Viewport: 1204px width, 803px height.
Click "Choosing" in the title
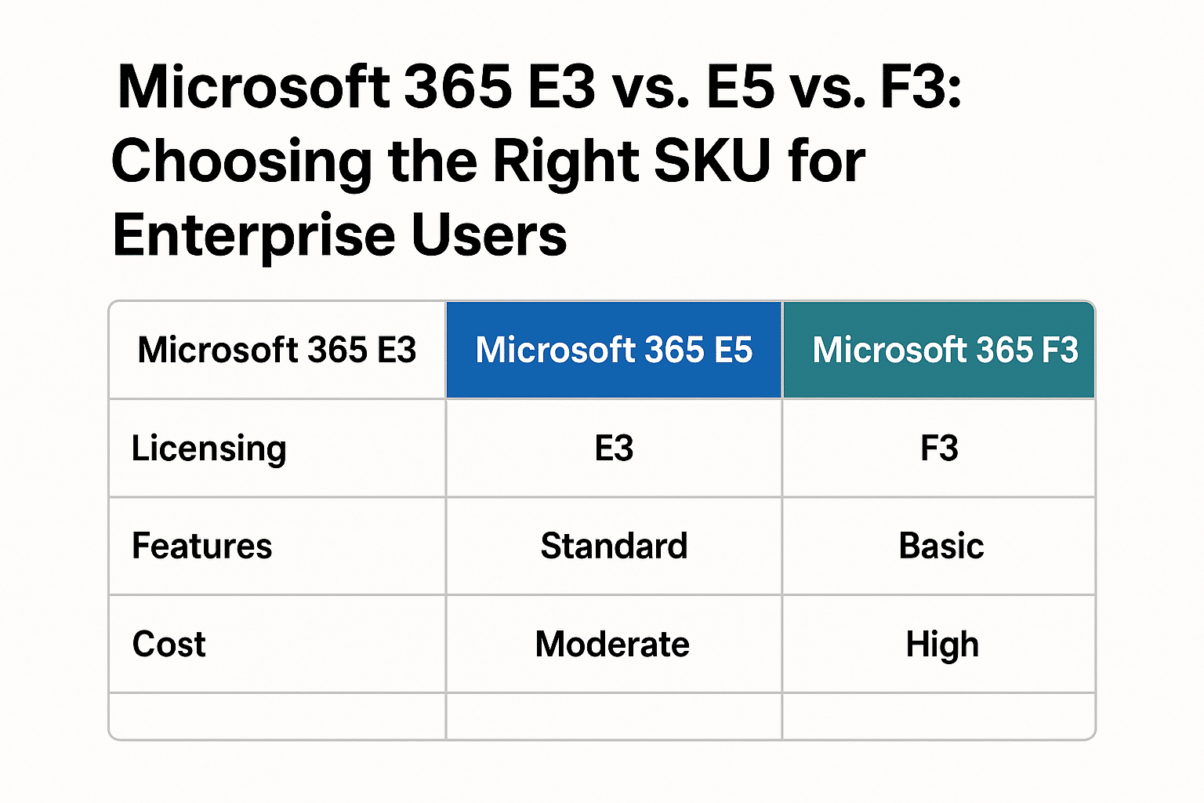coord(241,162)
